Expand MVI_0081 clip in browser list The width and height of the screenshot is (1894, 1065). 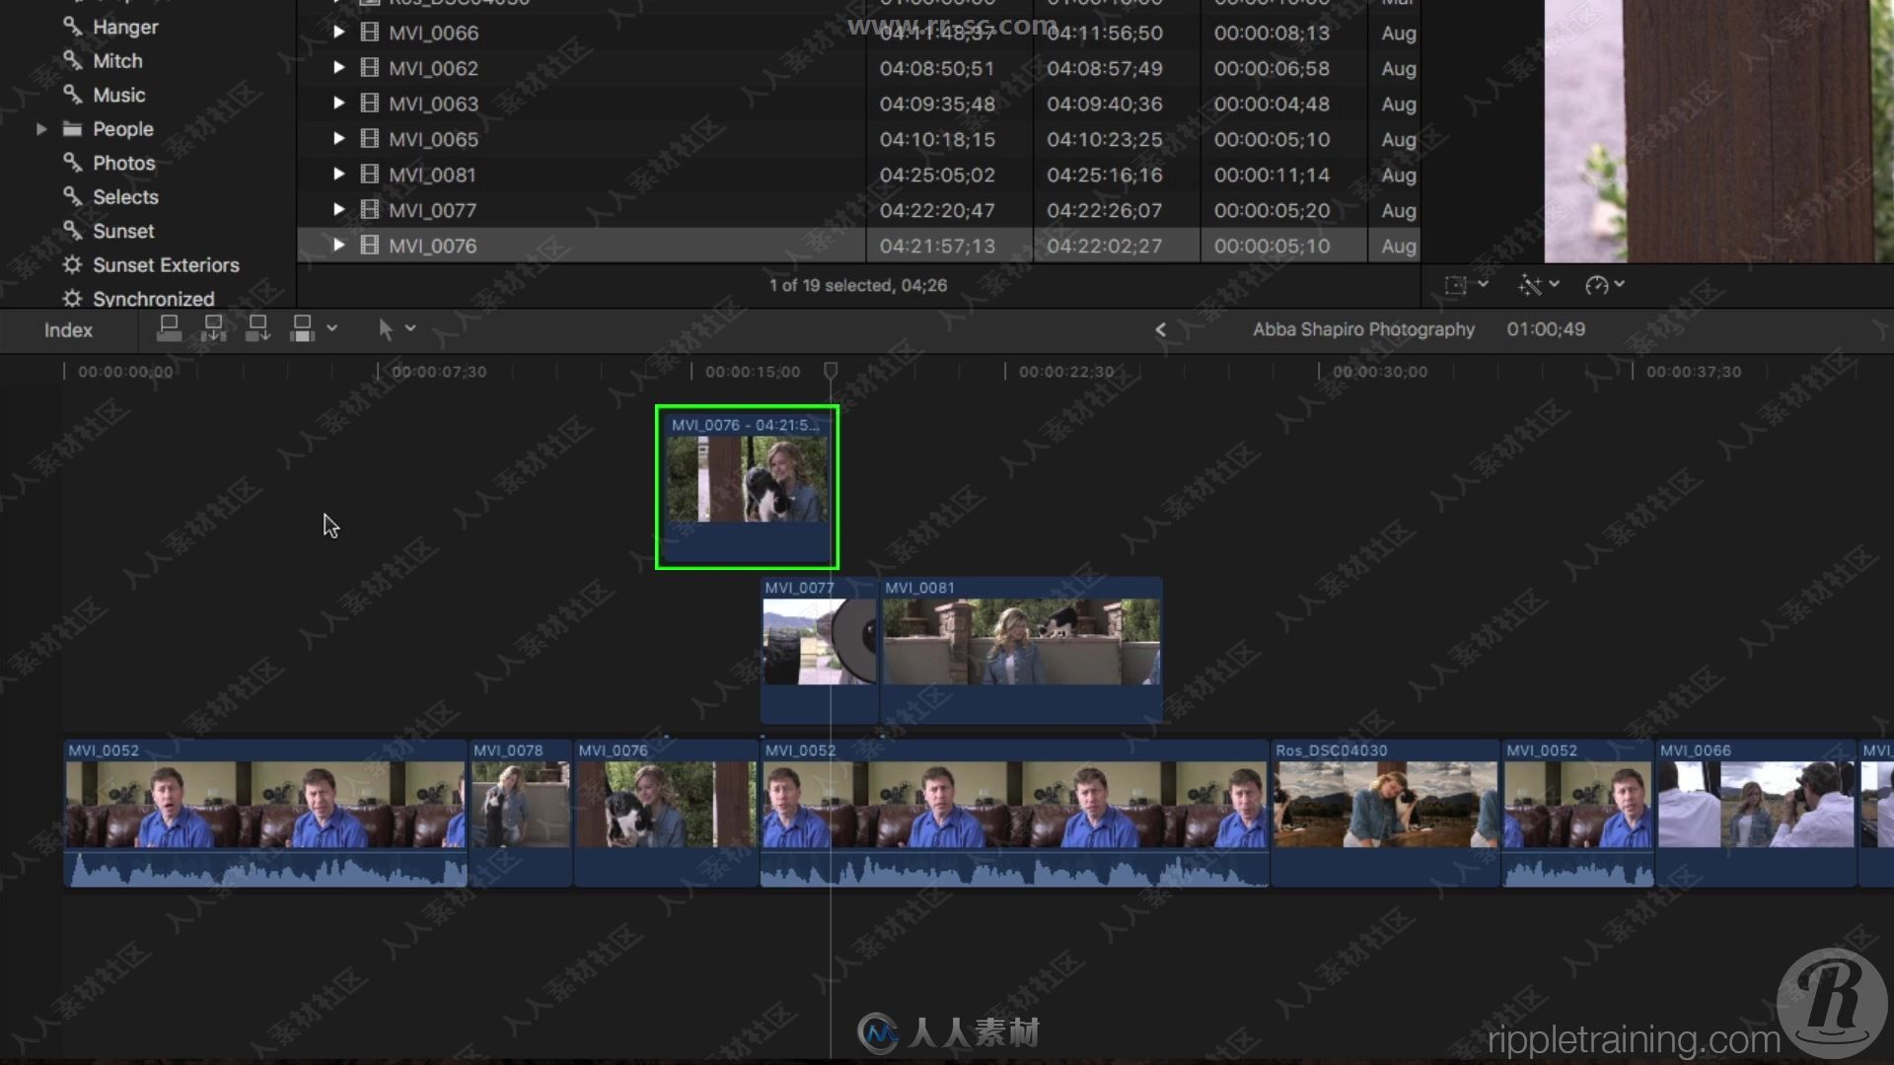click(337, 175)
